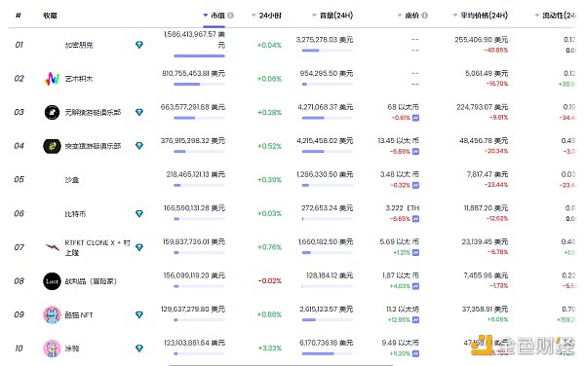
Task: Sort by the 平均价格(24H) column arrow
Action: click(x=454, y=16)
